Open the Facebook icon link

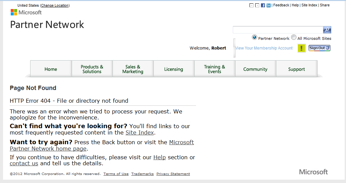[x=263, y=5]
